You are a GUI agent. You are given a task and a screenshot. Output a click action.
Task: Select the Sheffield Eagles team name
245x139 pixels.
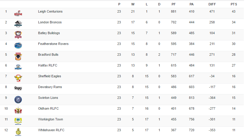(49, 76)
